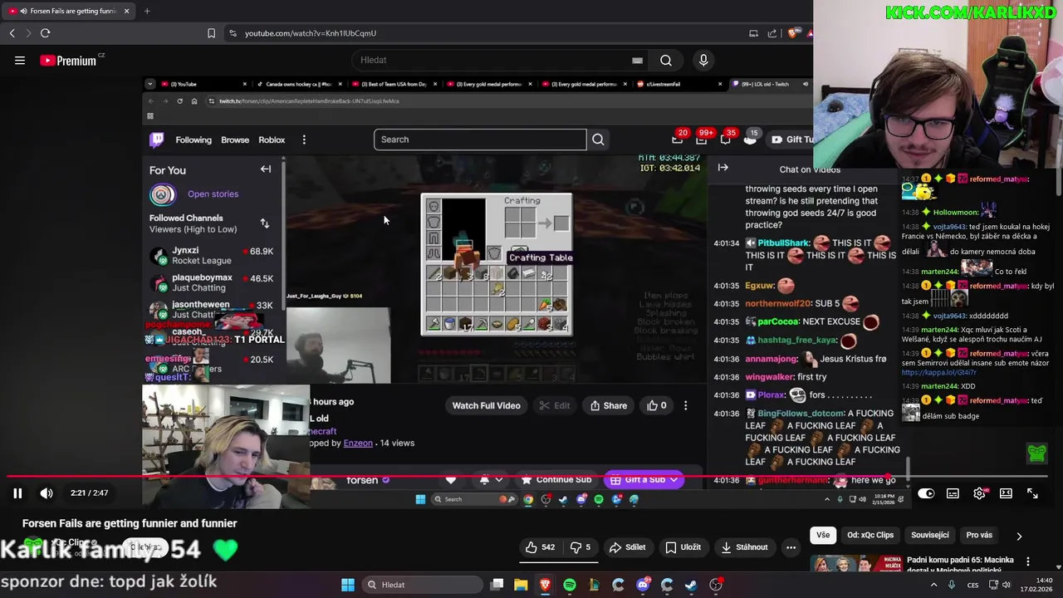This screenshot has height=598, width=1063.
Task: Open League of Legends from the taskbar
Action: [x=594, y=585]
